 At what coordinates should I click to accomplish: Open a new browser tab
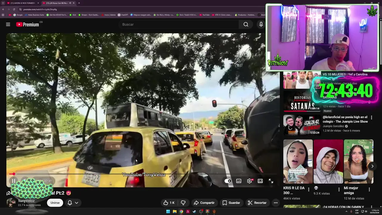coord(79,3)
